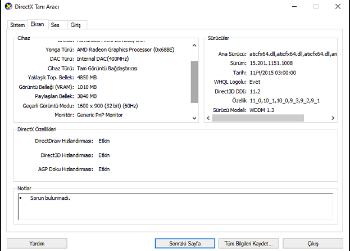
Task: Click the 'DAC Türü:' label
Action: click(62, 59)
